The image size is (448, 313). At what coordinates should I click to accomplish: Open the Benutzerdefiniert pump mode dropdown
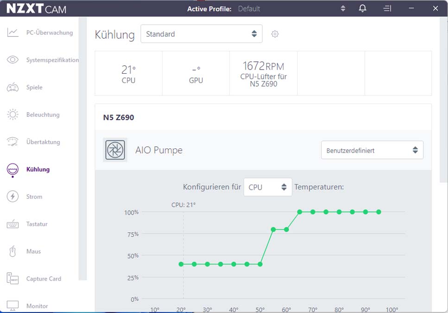372,150
